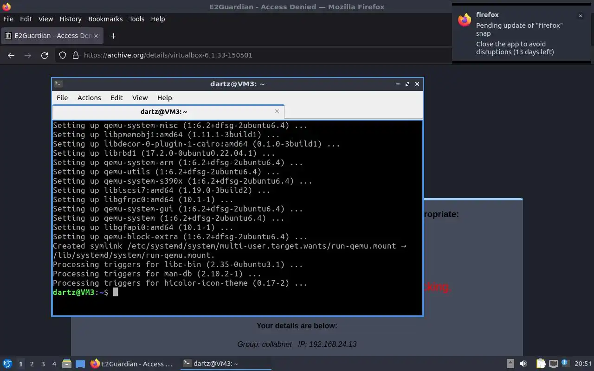Click the 'Group: collabnet IP: 192.168.24.13' text
Screen dimensions: 594x371
point(297,345)
